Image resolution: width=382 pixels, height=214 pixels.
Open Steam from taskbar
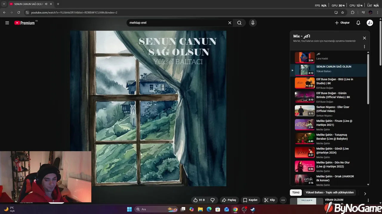(253, 209)
